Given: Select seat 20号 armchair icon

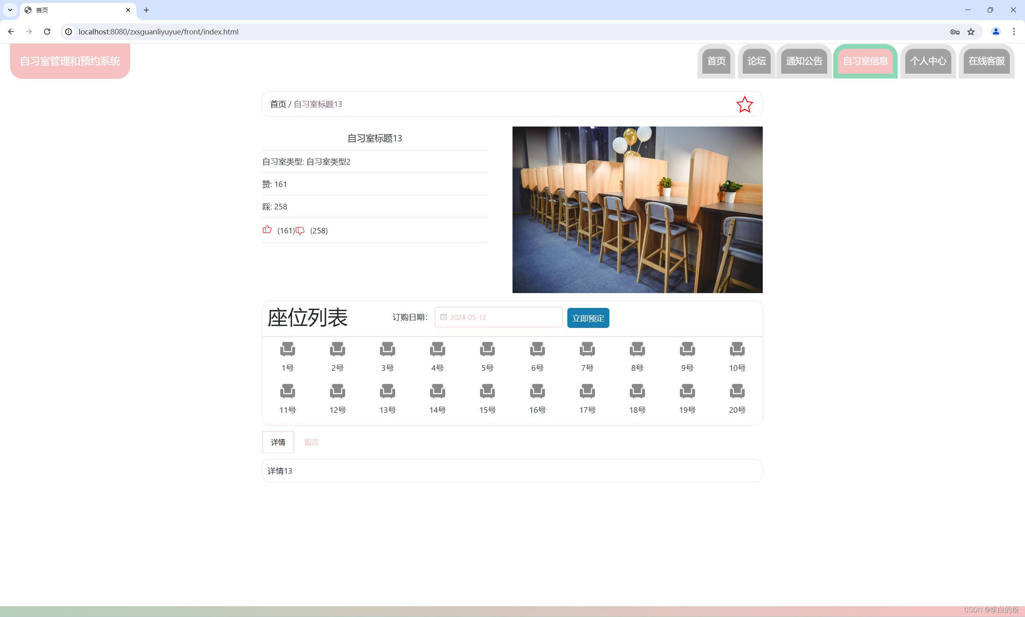Looking at the screenshot, I should (737, 391).
